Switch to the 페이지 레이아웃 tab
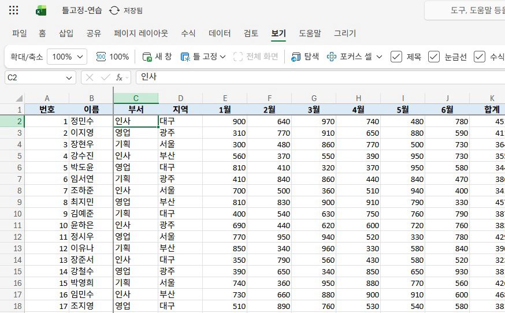 [141, 33]
